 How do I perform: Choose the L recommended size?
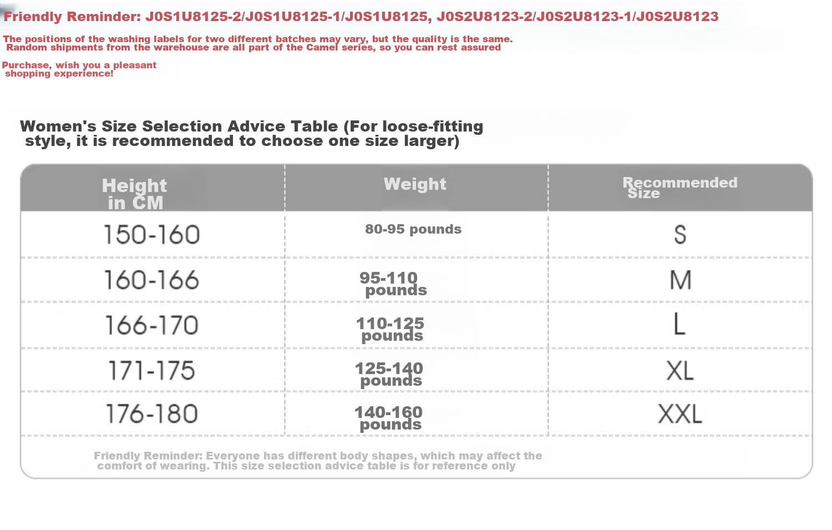point(679,324)
